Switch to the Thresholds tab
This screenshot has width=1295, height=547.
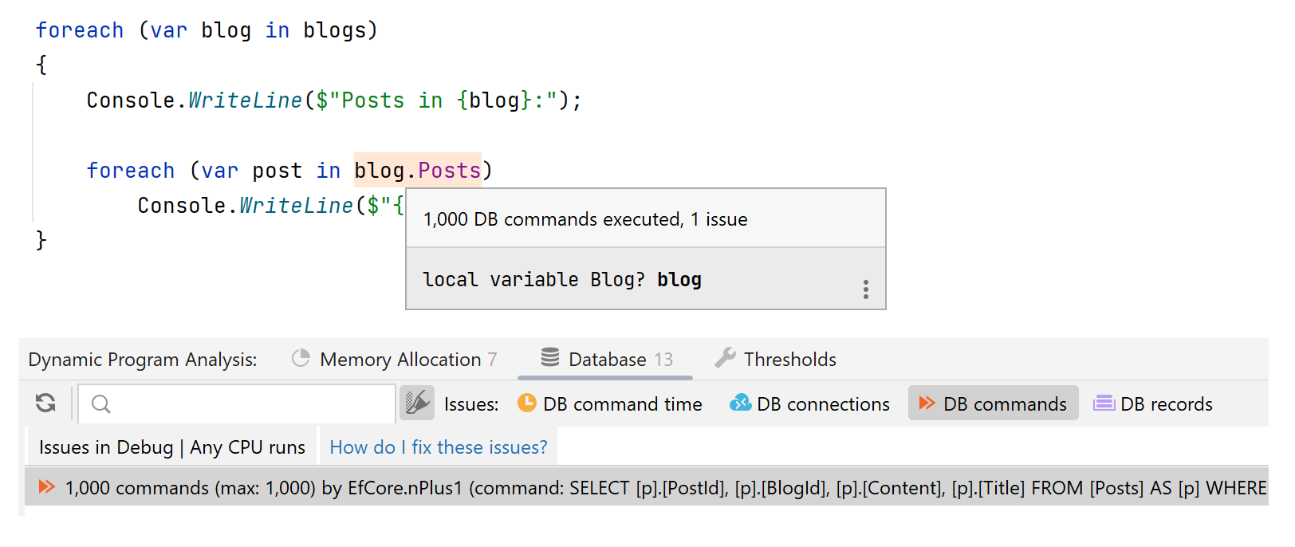[789, 359]
